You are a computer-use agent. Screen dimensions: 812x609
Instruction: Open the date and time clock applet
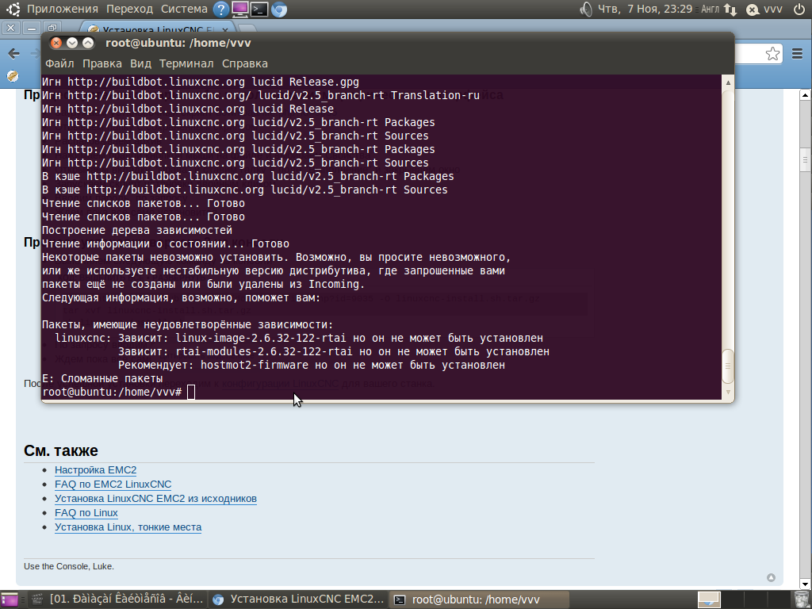pos(645,10)
